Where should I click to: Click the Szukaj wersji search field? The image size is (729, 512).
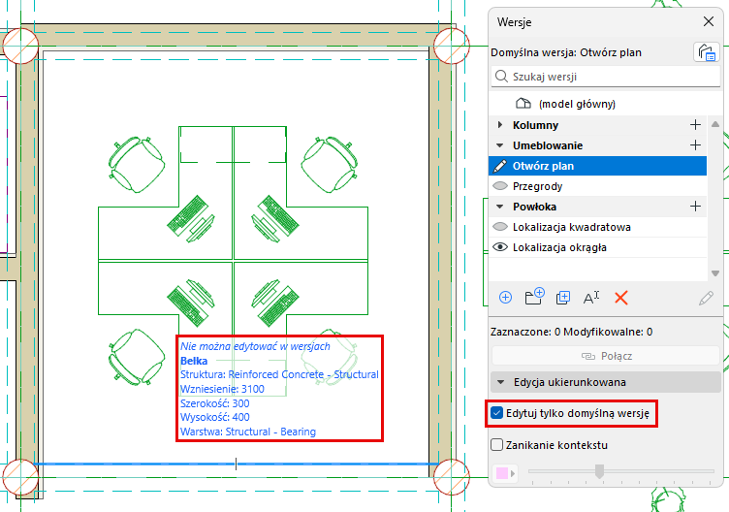point(605,77)
